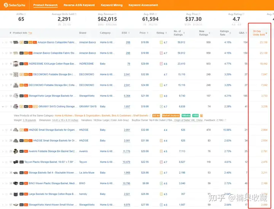Screen dimensions: 274x209
Task: Click info icon beside Avg. Price
Action: (x=199, y=14)
